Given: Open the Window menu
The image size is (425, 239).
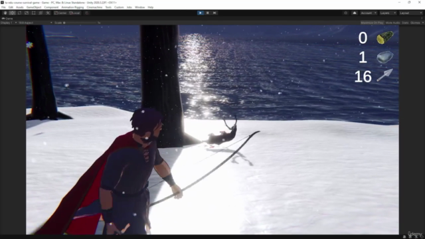Looking at the screenshot, I should click(140, 7).
